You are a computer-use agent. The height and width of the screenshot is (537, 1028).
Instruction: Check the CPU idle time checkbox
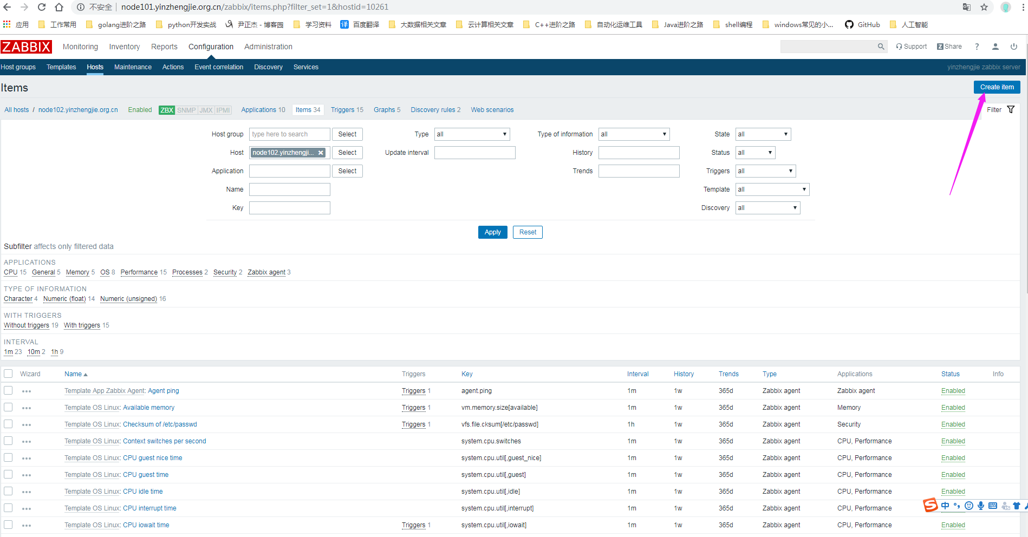pos(8,491)
